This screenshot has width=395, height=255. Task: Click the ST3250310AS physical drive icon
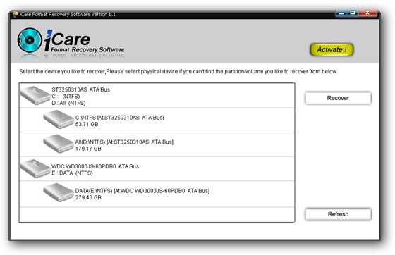click(35, 95)
